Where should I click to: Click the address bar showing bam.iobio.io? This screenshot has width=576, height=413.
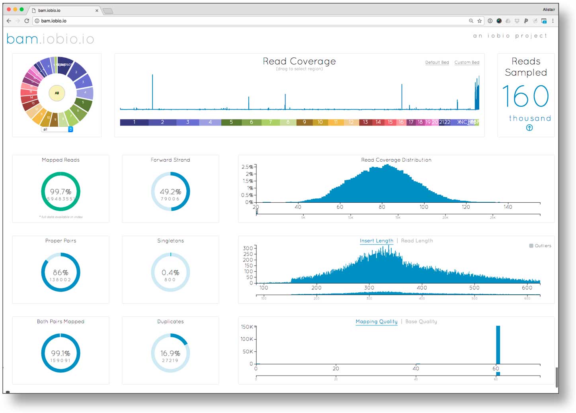(x=239, y=21)
